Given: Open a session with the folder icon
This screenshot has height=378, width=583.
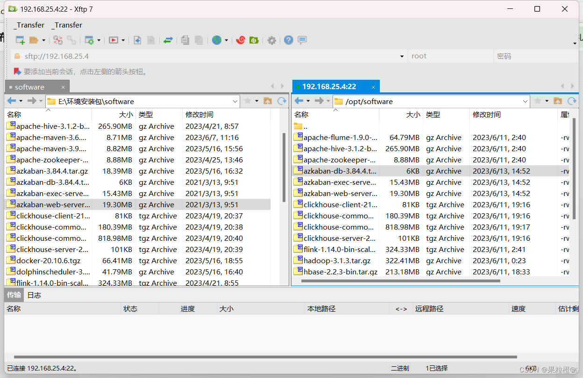Looking at the screenshot, I should point(32,40).
